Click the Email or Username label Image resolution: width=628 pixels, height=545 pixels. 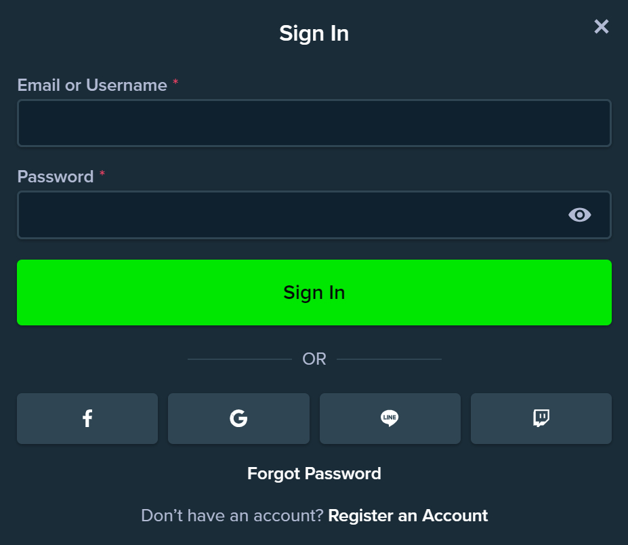(92, 85)
